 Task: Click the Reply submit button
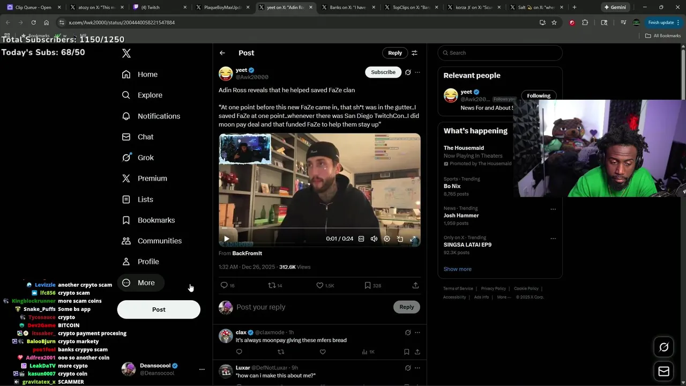coord(407,307)
